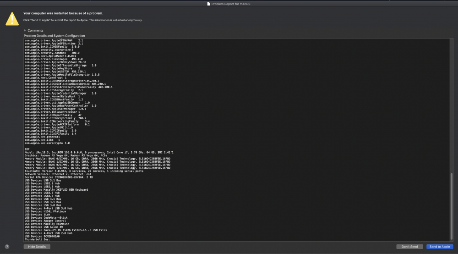
Task: Click the Thunderbolt Bus: line
Action: (38, 239)
